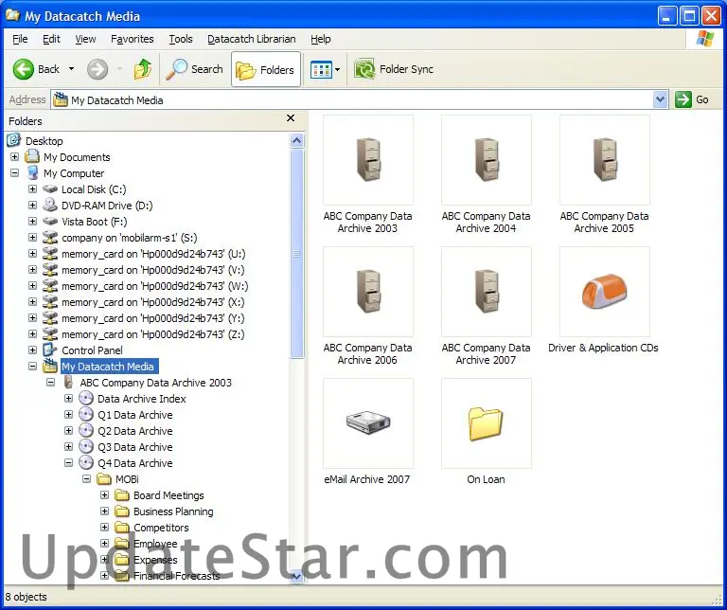Click the tree scrollbar up arrow
The width and height of the screenshot is (727, 610).
[297, 140]
